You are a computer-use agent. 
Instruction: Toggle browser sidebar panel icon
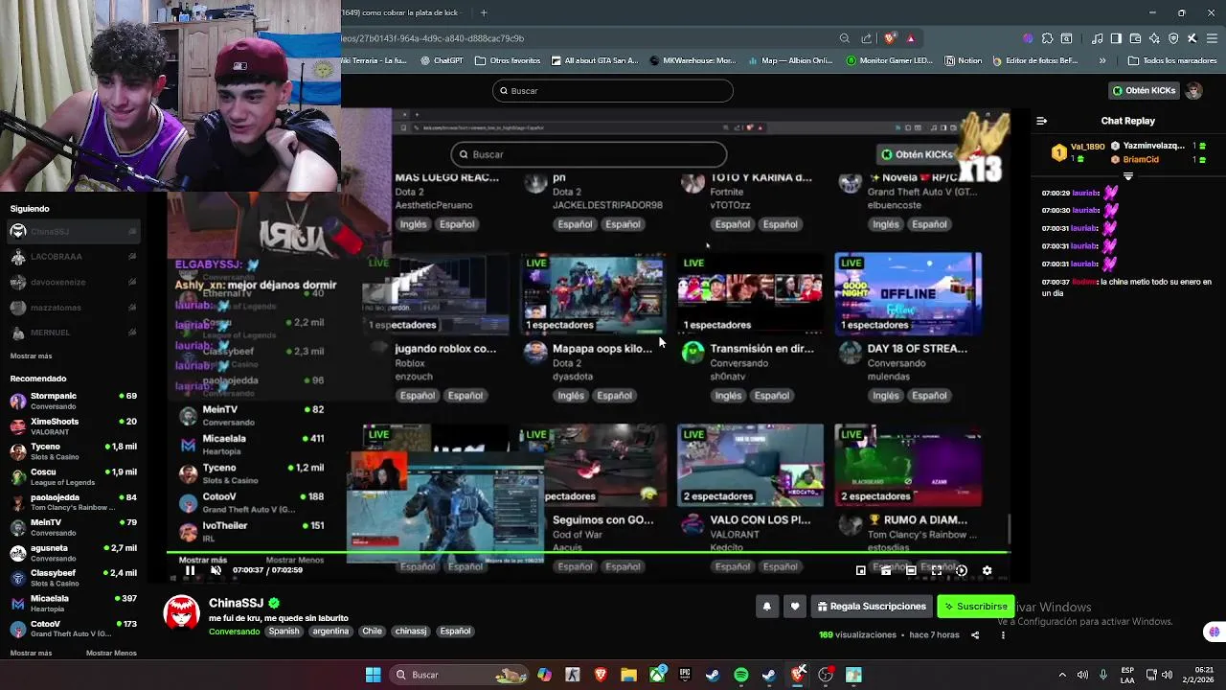click(1116, 38)
